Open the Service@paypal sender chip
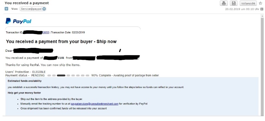Image resolution: width=265 pixels, height=121 pixels. tap(33, 9)
